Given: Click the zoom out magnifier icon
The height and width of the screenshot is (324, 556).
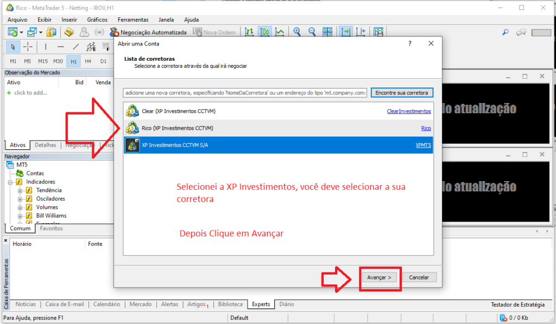Looking at the screenshot, I should coord(312,32).
